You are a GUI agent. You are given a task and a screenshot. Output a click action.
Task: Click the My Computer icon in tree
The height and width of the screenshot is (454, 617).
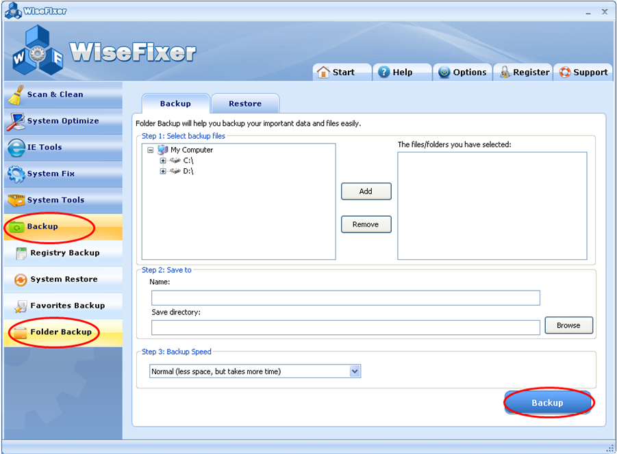coord(162,150)
